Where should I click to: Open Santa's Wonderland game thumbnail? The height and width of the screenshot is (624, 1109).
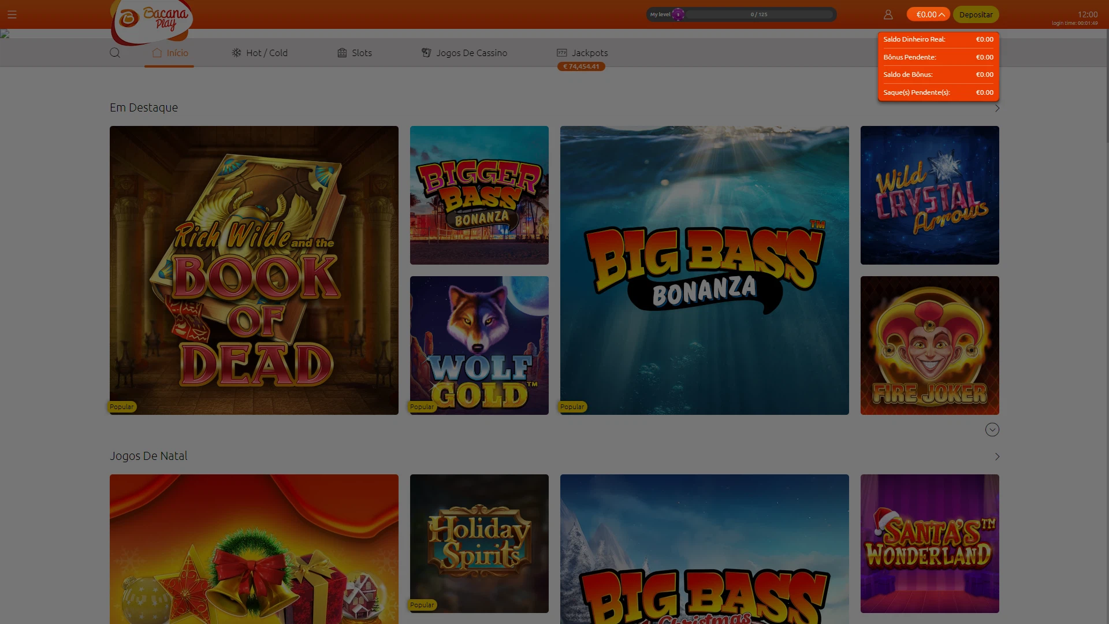tap(930, 544)
